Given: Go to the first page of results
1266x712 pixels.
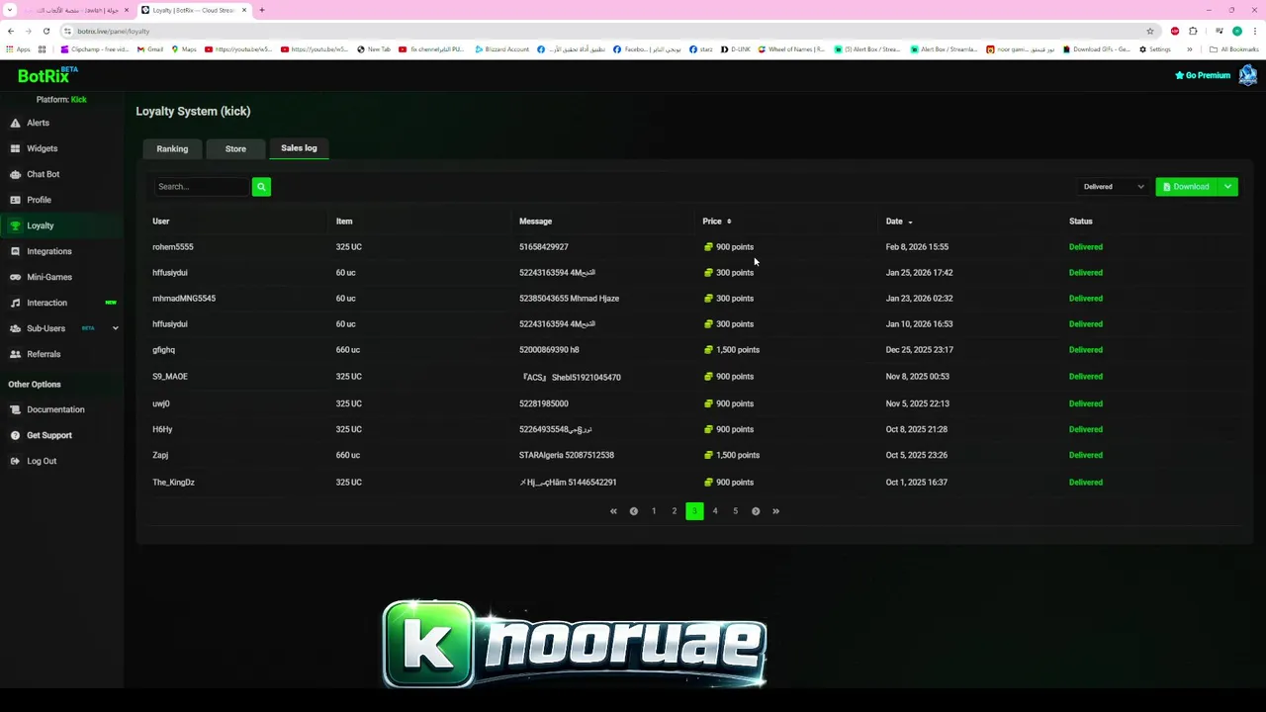Looking at the screenshot, I should [x=613, y=511].
